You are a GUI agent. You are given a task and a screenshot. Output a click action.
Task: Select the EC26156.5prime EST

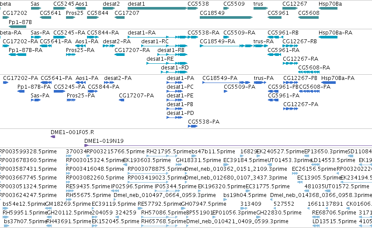coord(295,173)
